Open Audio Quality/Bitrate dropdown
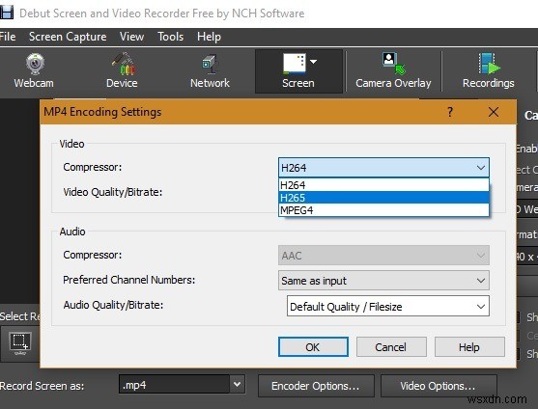This screenshot has height=409, width=538. (x=388, y=306)
